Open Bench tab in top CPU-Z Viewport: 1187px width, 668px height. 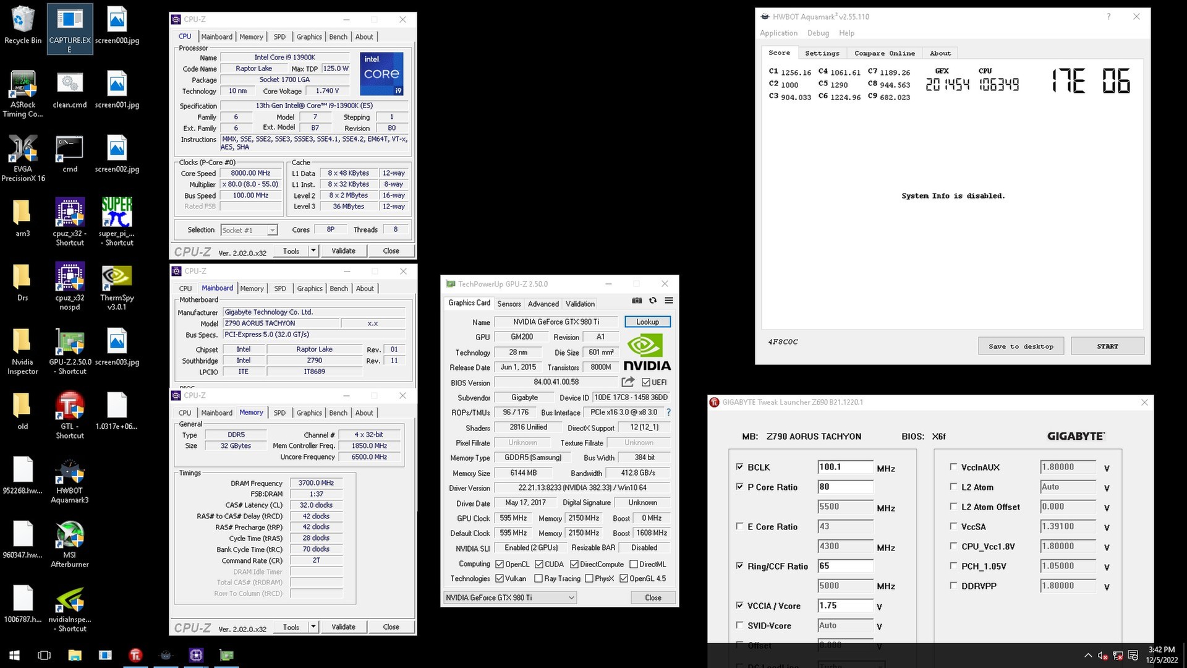click(x=338, y=37)
